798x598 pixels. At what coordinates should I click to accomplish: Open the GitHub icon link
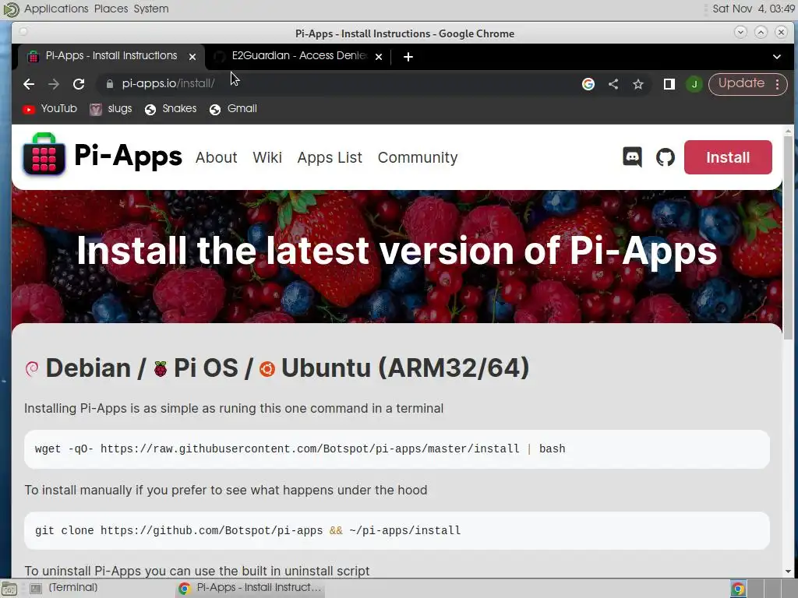click(x=666, y=157)
